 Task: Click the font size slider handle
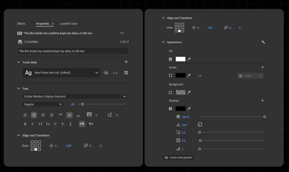coord(83,104)
